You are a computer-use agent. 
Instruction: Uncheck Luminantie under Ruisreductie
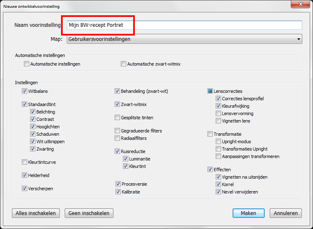(126, 159)
